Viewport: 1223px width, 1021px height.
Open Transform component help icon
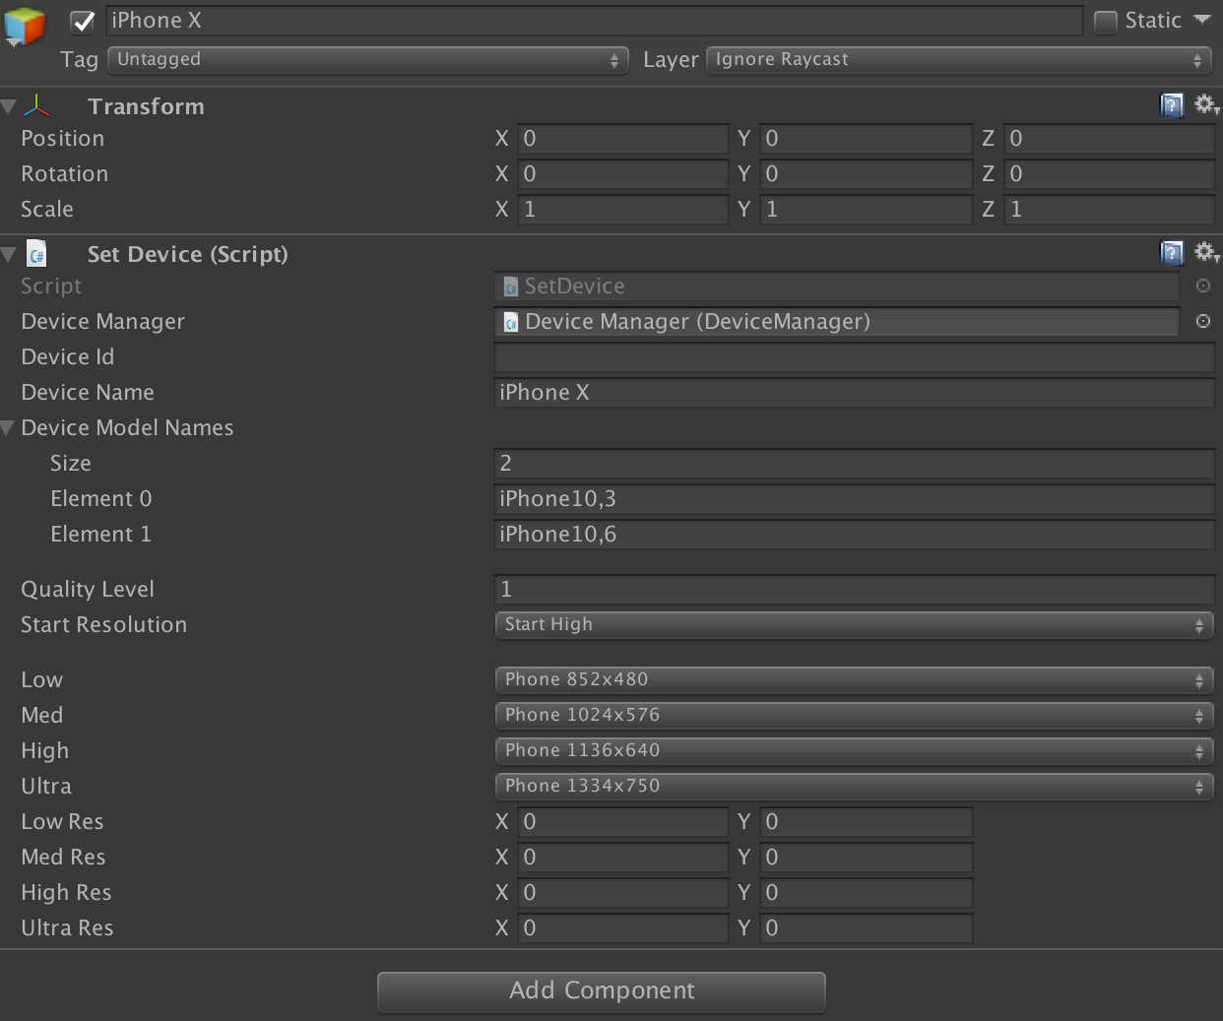point(1172,105)
